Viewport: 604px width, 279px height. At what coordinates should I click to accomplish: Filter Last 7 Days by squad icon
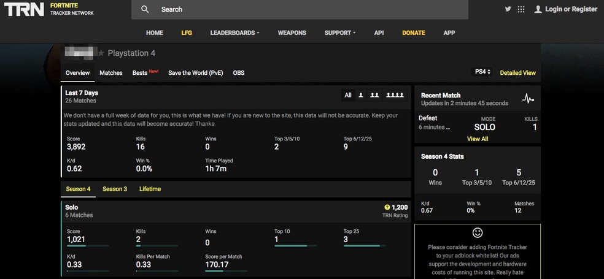point(395,95)
